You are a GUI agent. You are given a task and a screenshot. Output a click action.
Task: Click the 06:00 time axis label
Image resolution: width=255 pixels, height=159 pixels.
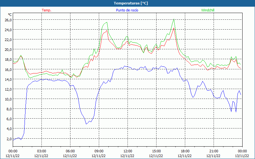tap(70, 151)
